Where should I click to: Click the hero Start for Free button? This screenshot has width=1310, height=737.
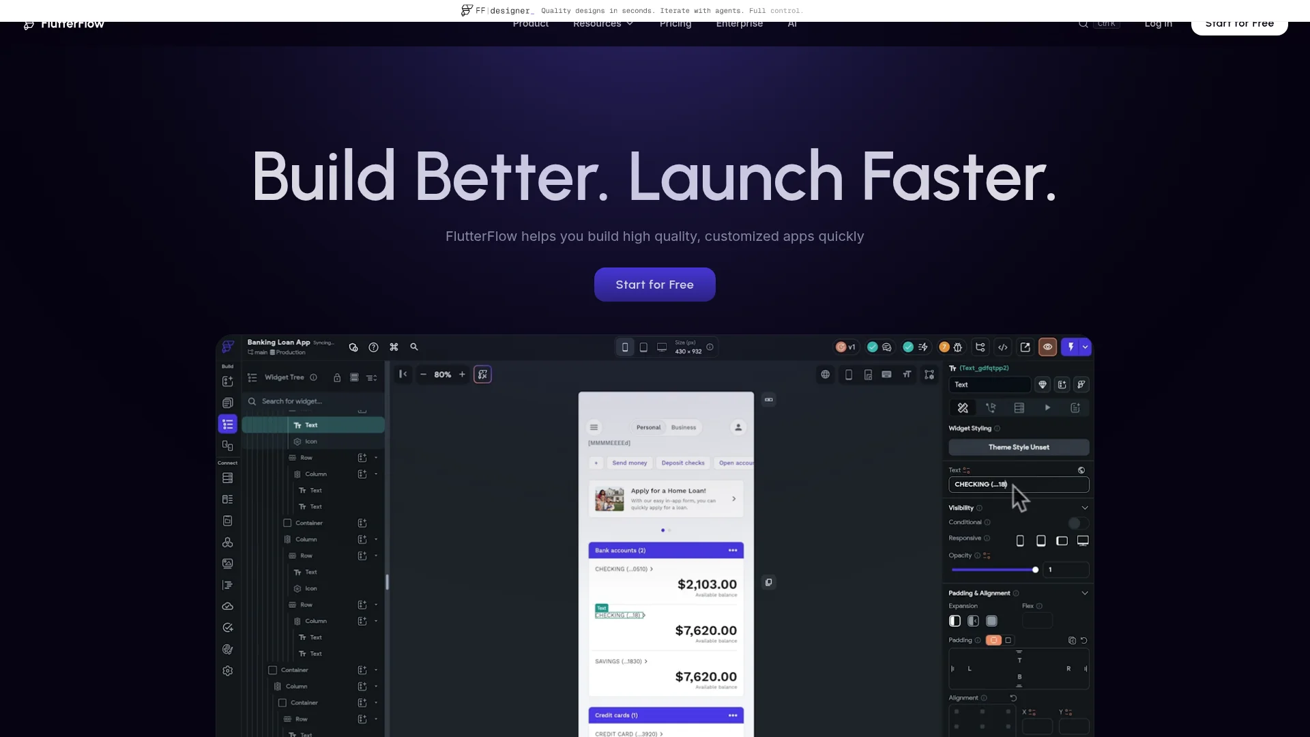point(654,285)
